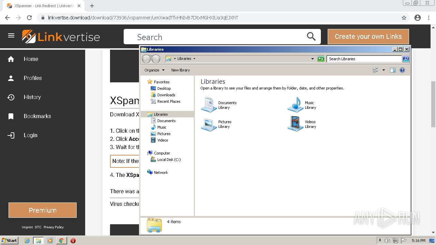This screenshot has height=245, width=436.
Task: Click the Premium button
Action: (43, 210)
